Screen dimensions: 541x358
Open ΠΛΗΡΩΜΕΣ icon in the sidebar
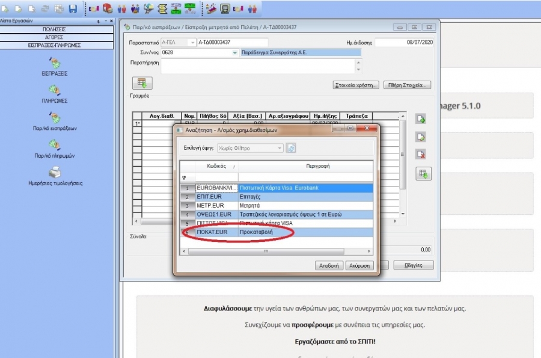[x=55, y=91]
